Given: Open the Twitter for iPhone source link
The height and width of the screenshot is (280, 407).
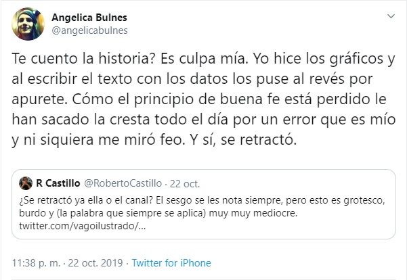Looking at the screenshot, I should (x=171, y=262).
